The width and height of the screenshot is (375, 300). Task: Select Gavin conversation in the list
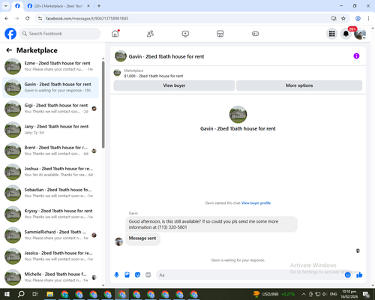(x=51, y=88)
